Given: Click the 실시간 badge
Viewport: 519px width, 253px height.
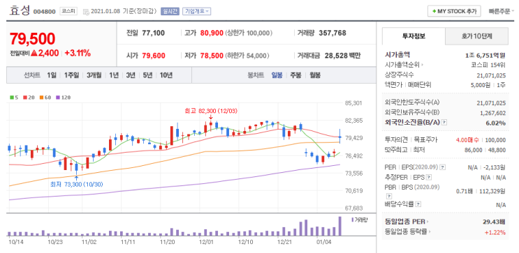Looking at the screenshot, I should 170,11.
